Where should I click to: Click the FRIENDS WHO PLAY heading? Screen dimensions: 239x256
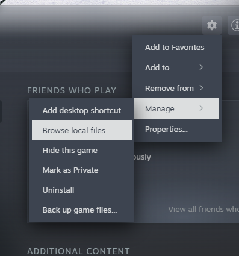coord(72,90)
